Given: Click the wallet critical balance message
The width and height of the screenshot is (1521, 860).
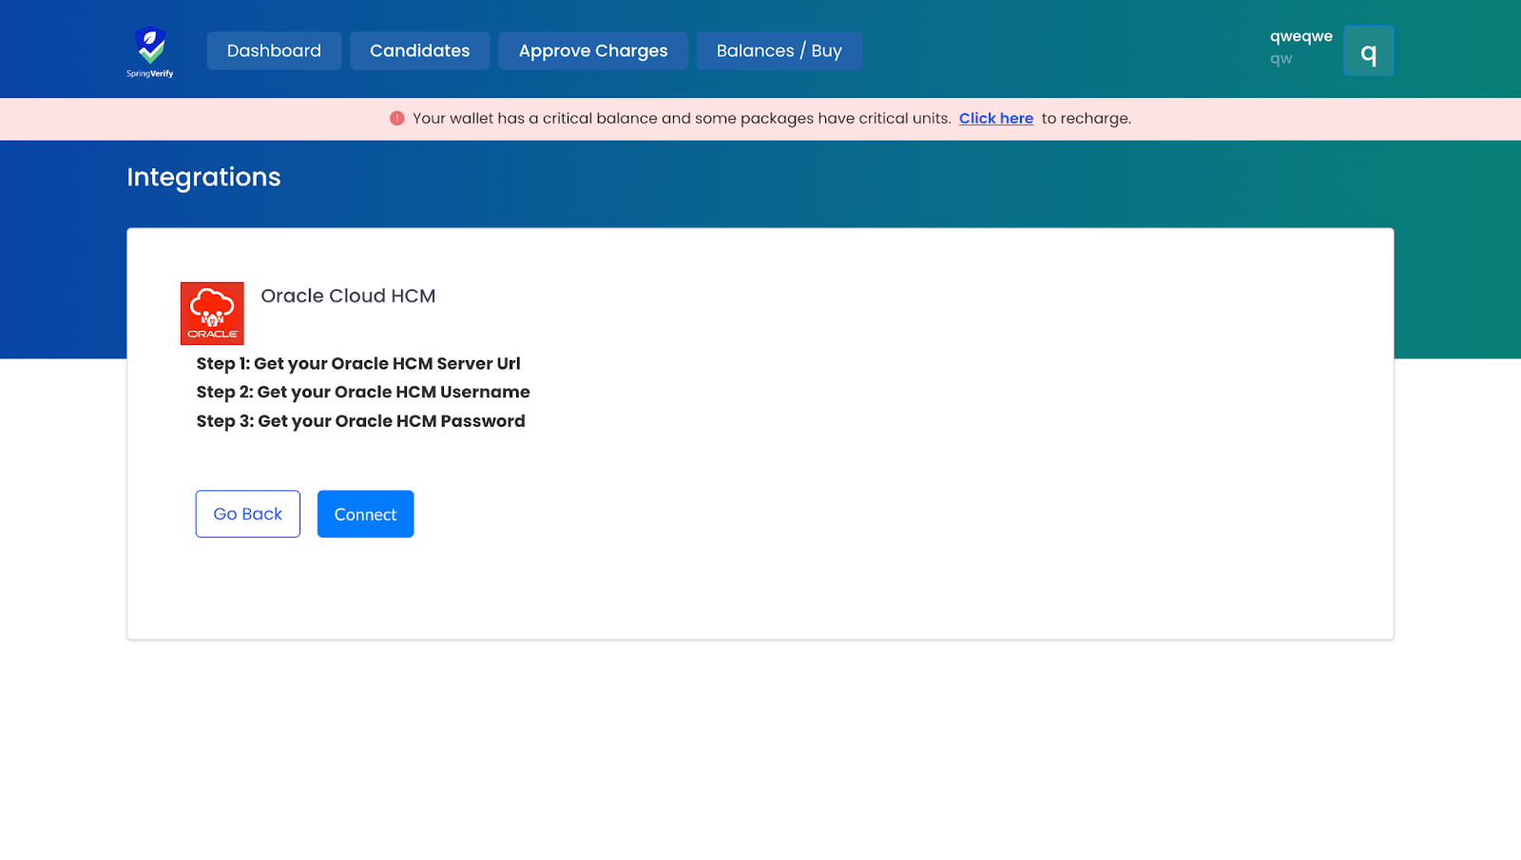Looking at the screenshot, I should coord(682,118).
